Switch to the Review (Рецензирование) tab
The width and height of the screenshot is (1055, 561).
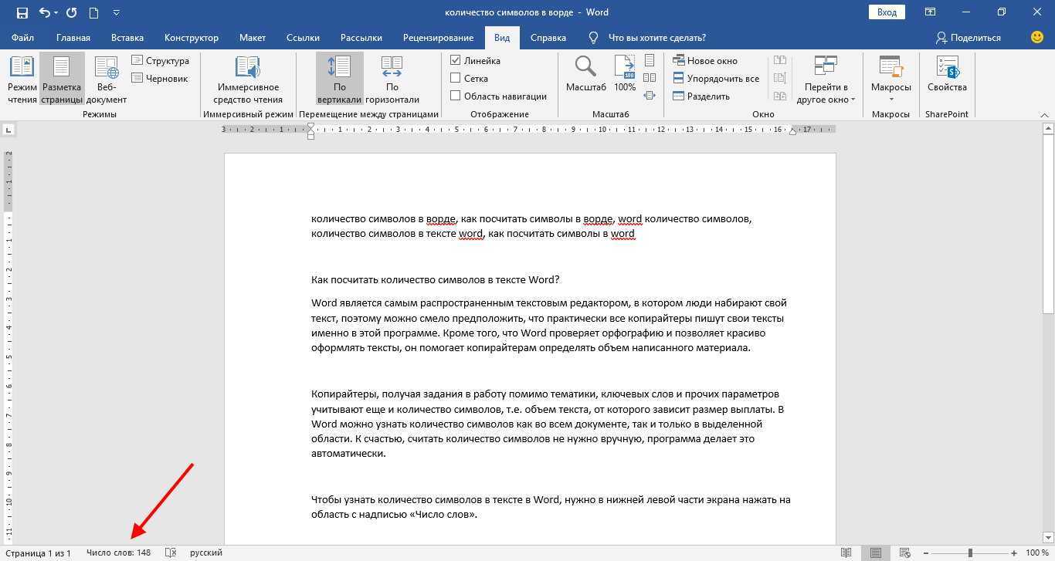[438, 37]
